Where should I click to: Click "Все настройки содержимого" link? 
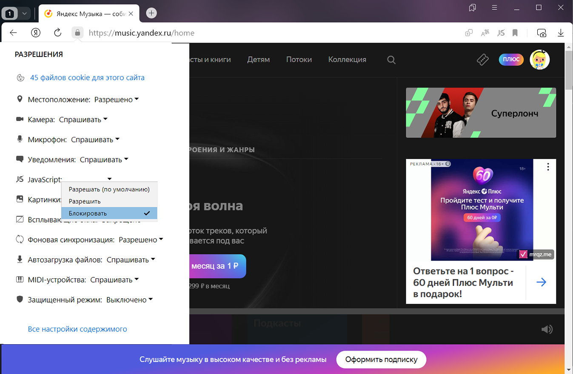coord(77,329)
